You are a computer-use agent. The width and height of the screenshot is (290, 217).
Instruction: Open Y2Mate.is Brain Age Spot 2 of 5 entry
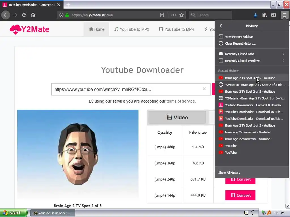pyautogui.click(x=252, y=85)
